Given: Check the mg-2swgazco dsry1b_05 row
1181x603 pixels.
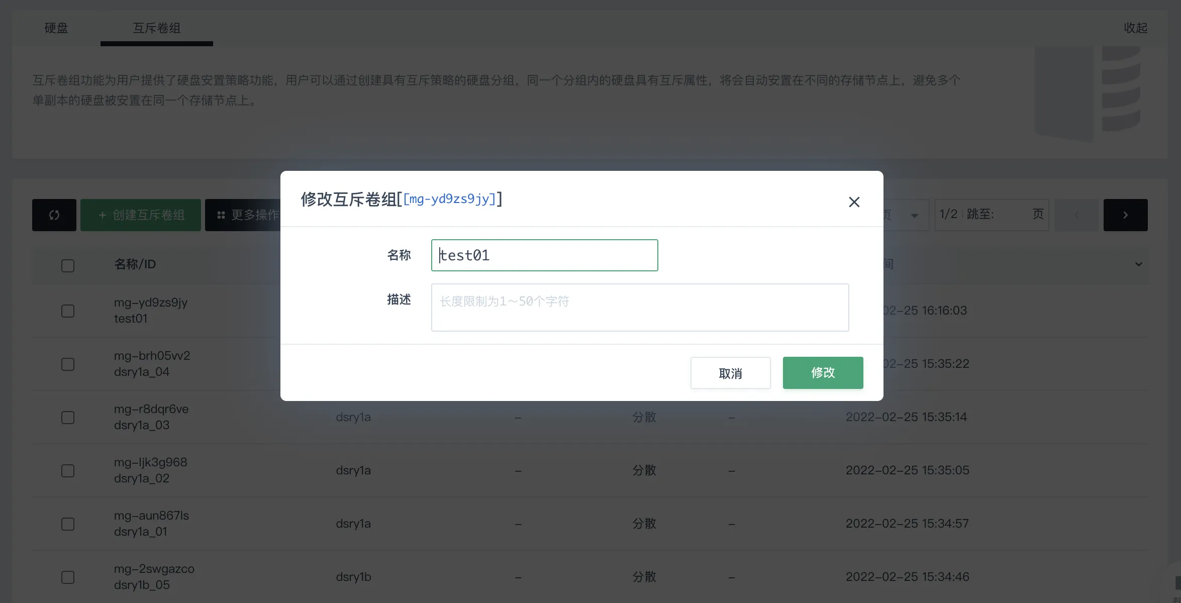Looking at the screenshot, I should click(68, 577).
